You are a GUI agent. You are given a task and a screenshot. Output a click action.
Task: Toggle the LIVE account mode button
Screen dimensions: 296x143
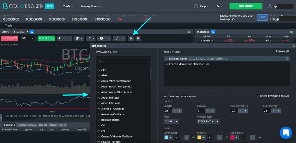pos(262,17)
